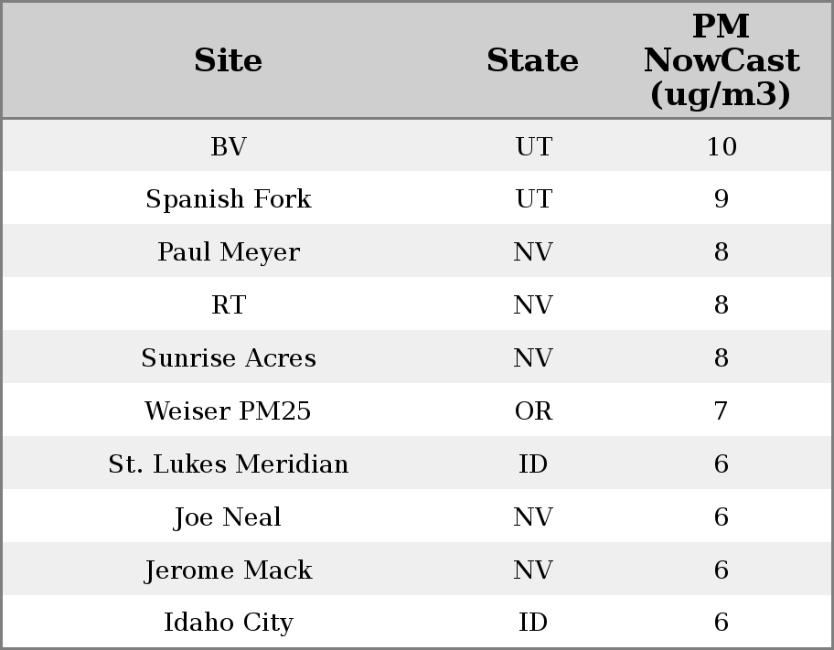Select St. Lukes Meridian site cell

point(229,464)
